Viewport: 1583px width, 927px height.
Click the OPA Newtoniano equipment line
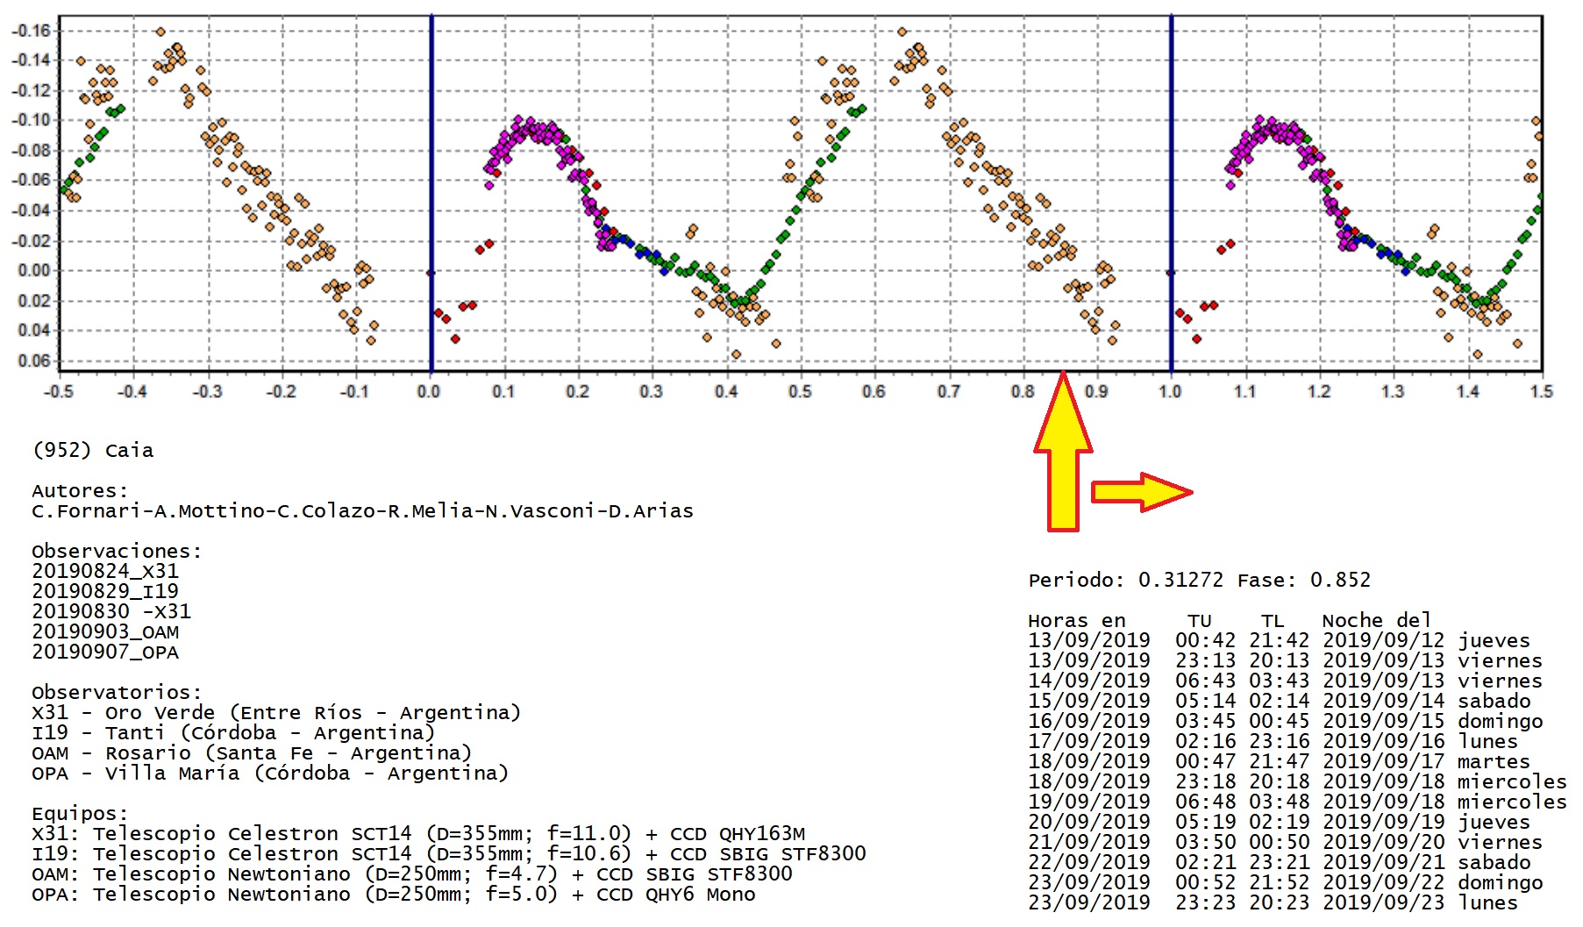pos(393,894)
